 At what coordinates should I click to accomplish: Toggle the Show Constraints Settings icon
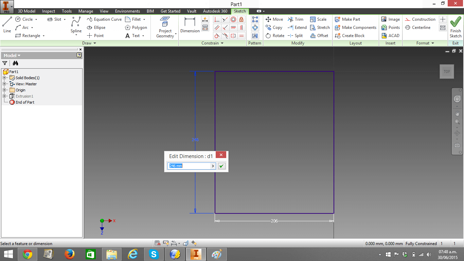click(205, 28)
